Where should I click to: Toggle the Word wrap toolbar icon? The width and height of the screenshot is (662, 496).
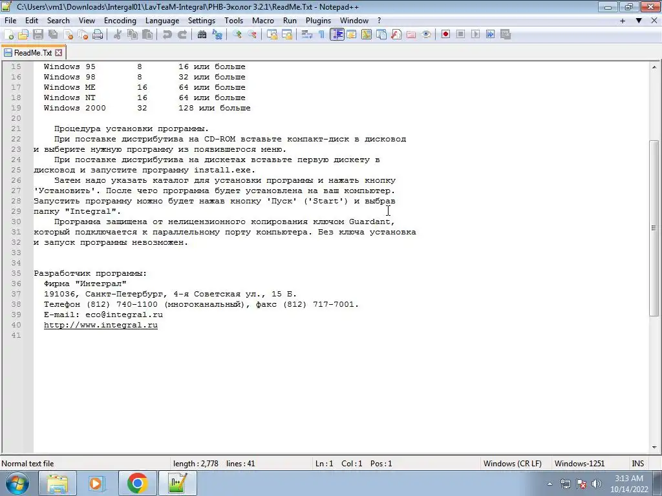pos(307,35)
